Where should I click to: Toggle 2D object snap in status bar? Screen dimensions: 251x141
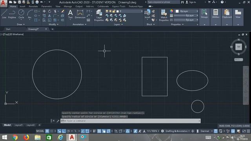pos(87,131)
